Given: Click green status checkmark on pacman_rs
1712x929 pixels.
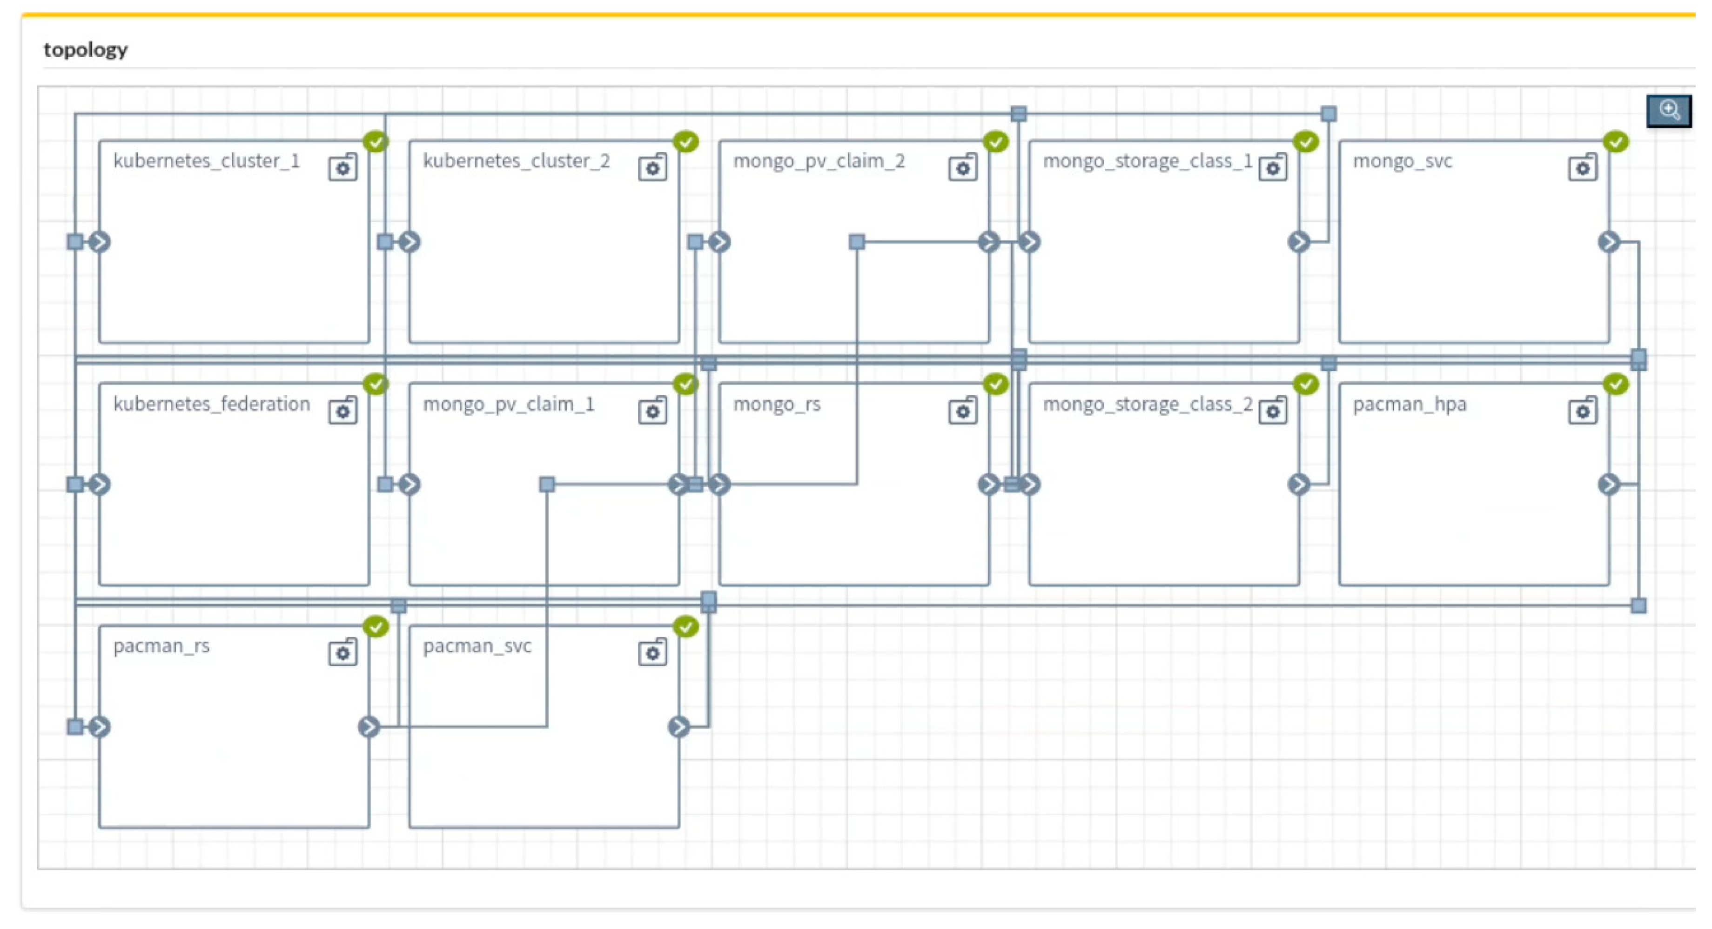Looking at the screenshot, I should pyautogui.click(x=376, y=626).
